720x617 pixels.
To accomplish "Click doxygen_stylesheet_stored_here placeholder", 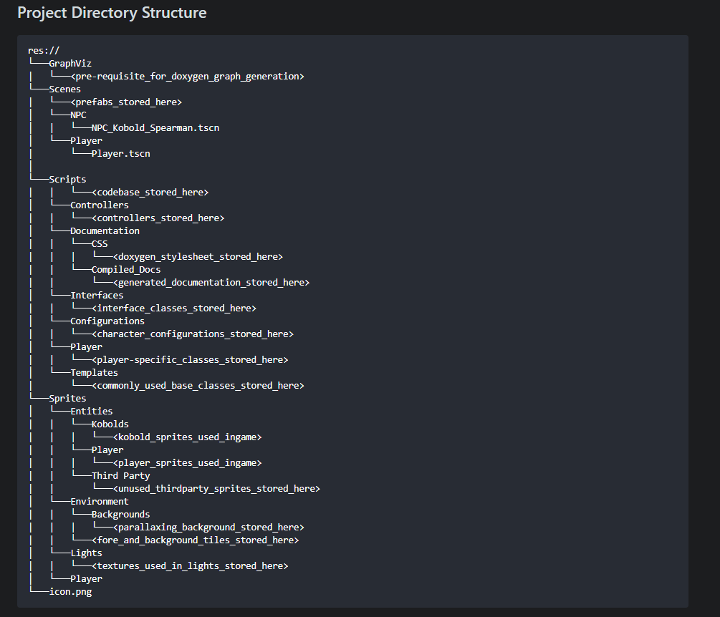I will [198, 256].
